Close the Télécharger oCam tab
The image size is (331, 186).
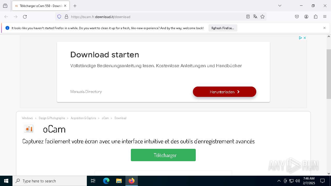[65, 6]
